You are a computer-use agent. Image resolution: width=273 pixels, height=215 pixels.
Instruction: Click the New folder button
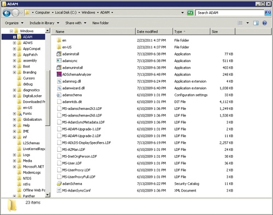point(100,23)
